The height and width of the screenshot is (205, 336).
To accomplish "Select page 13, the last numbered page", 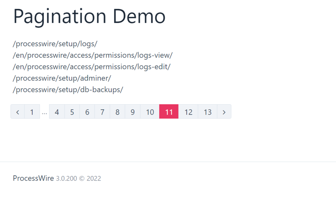I will pos(207,112).
